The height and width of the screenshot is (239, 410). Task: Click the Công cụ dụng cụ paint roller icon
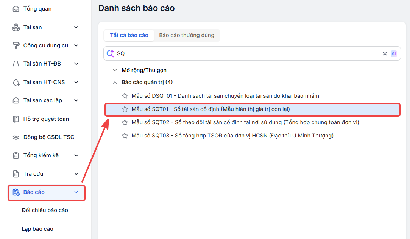pyautogui.click(x=16, y=45)
